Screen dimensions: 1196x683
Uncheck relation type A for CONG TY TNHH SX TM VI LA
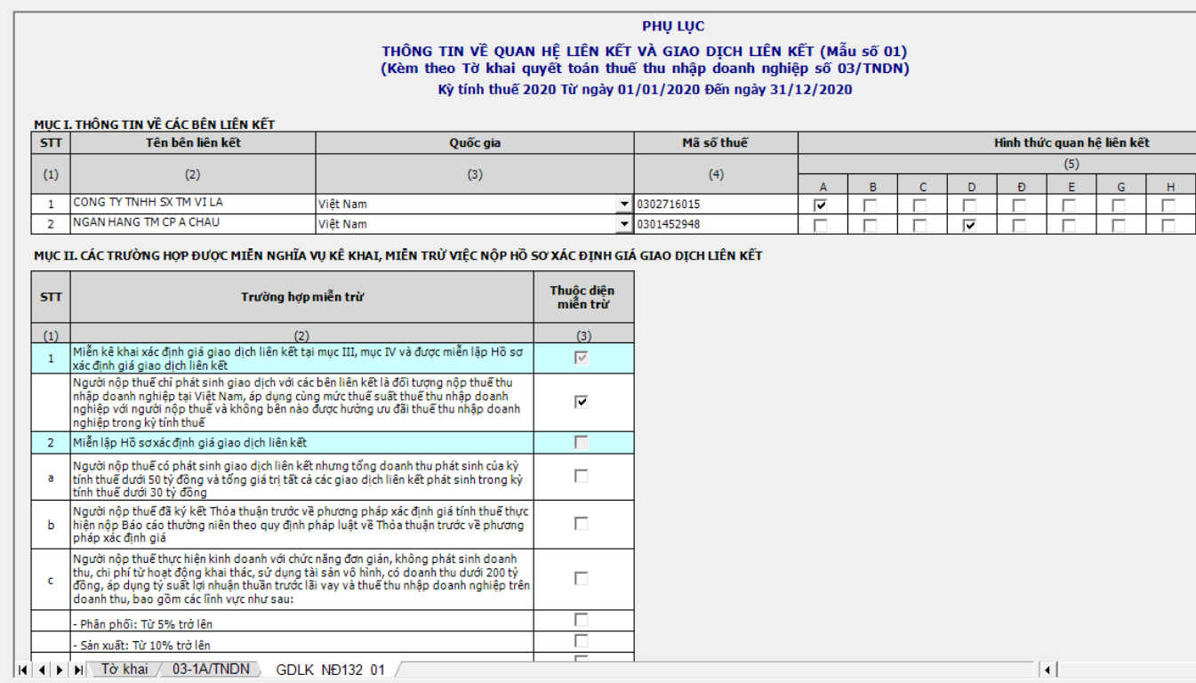click(x=821, y=205)
